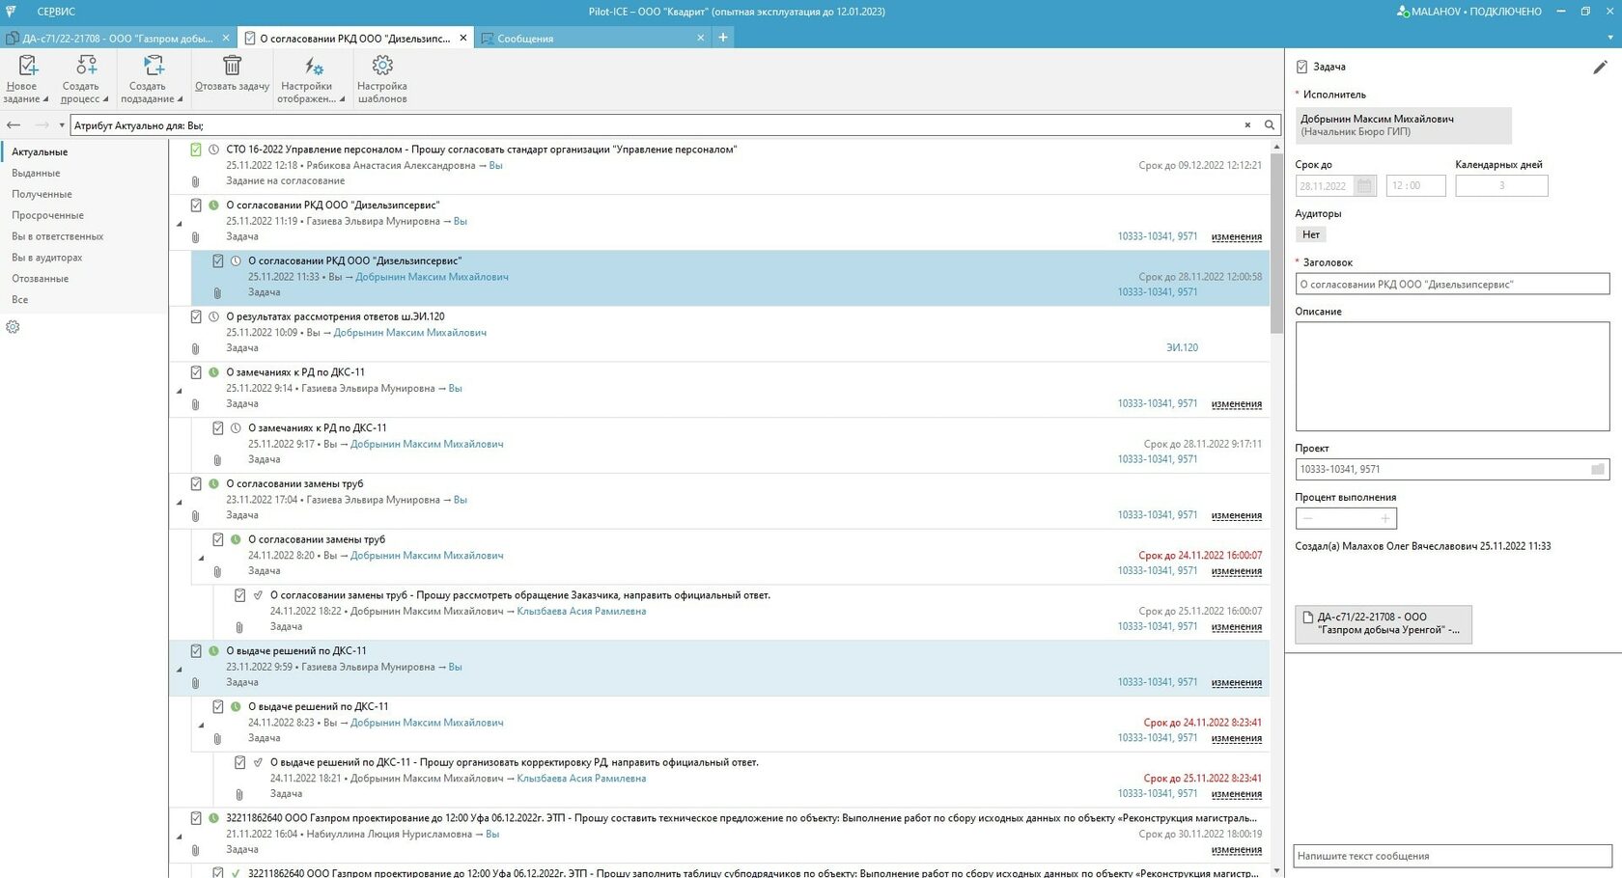The image size is (1622, 878).
Task: Toggle checkbox of О выдаче решений по ДКС-11 23.11.2022
Action: pyautogui.click(x=196, y=651)
